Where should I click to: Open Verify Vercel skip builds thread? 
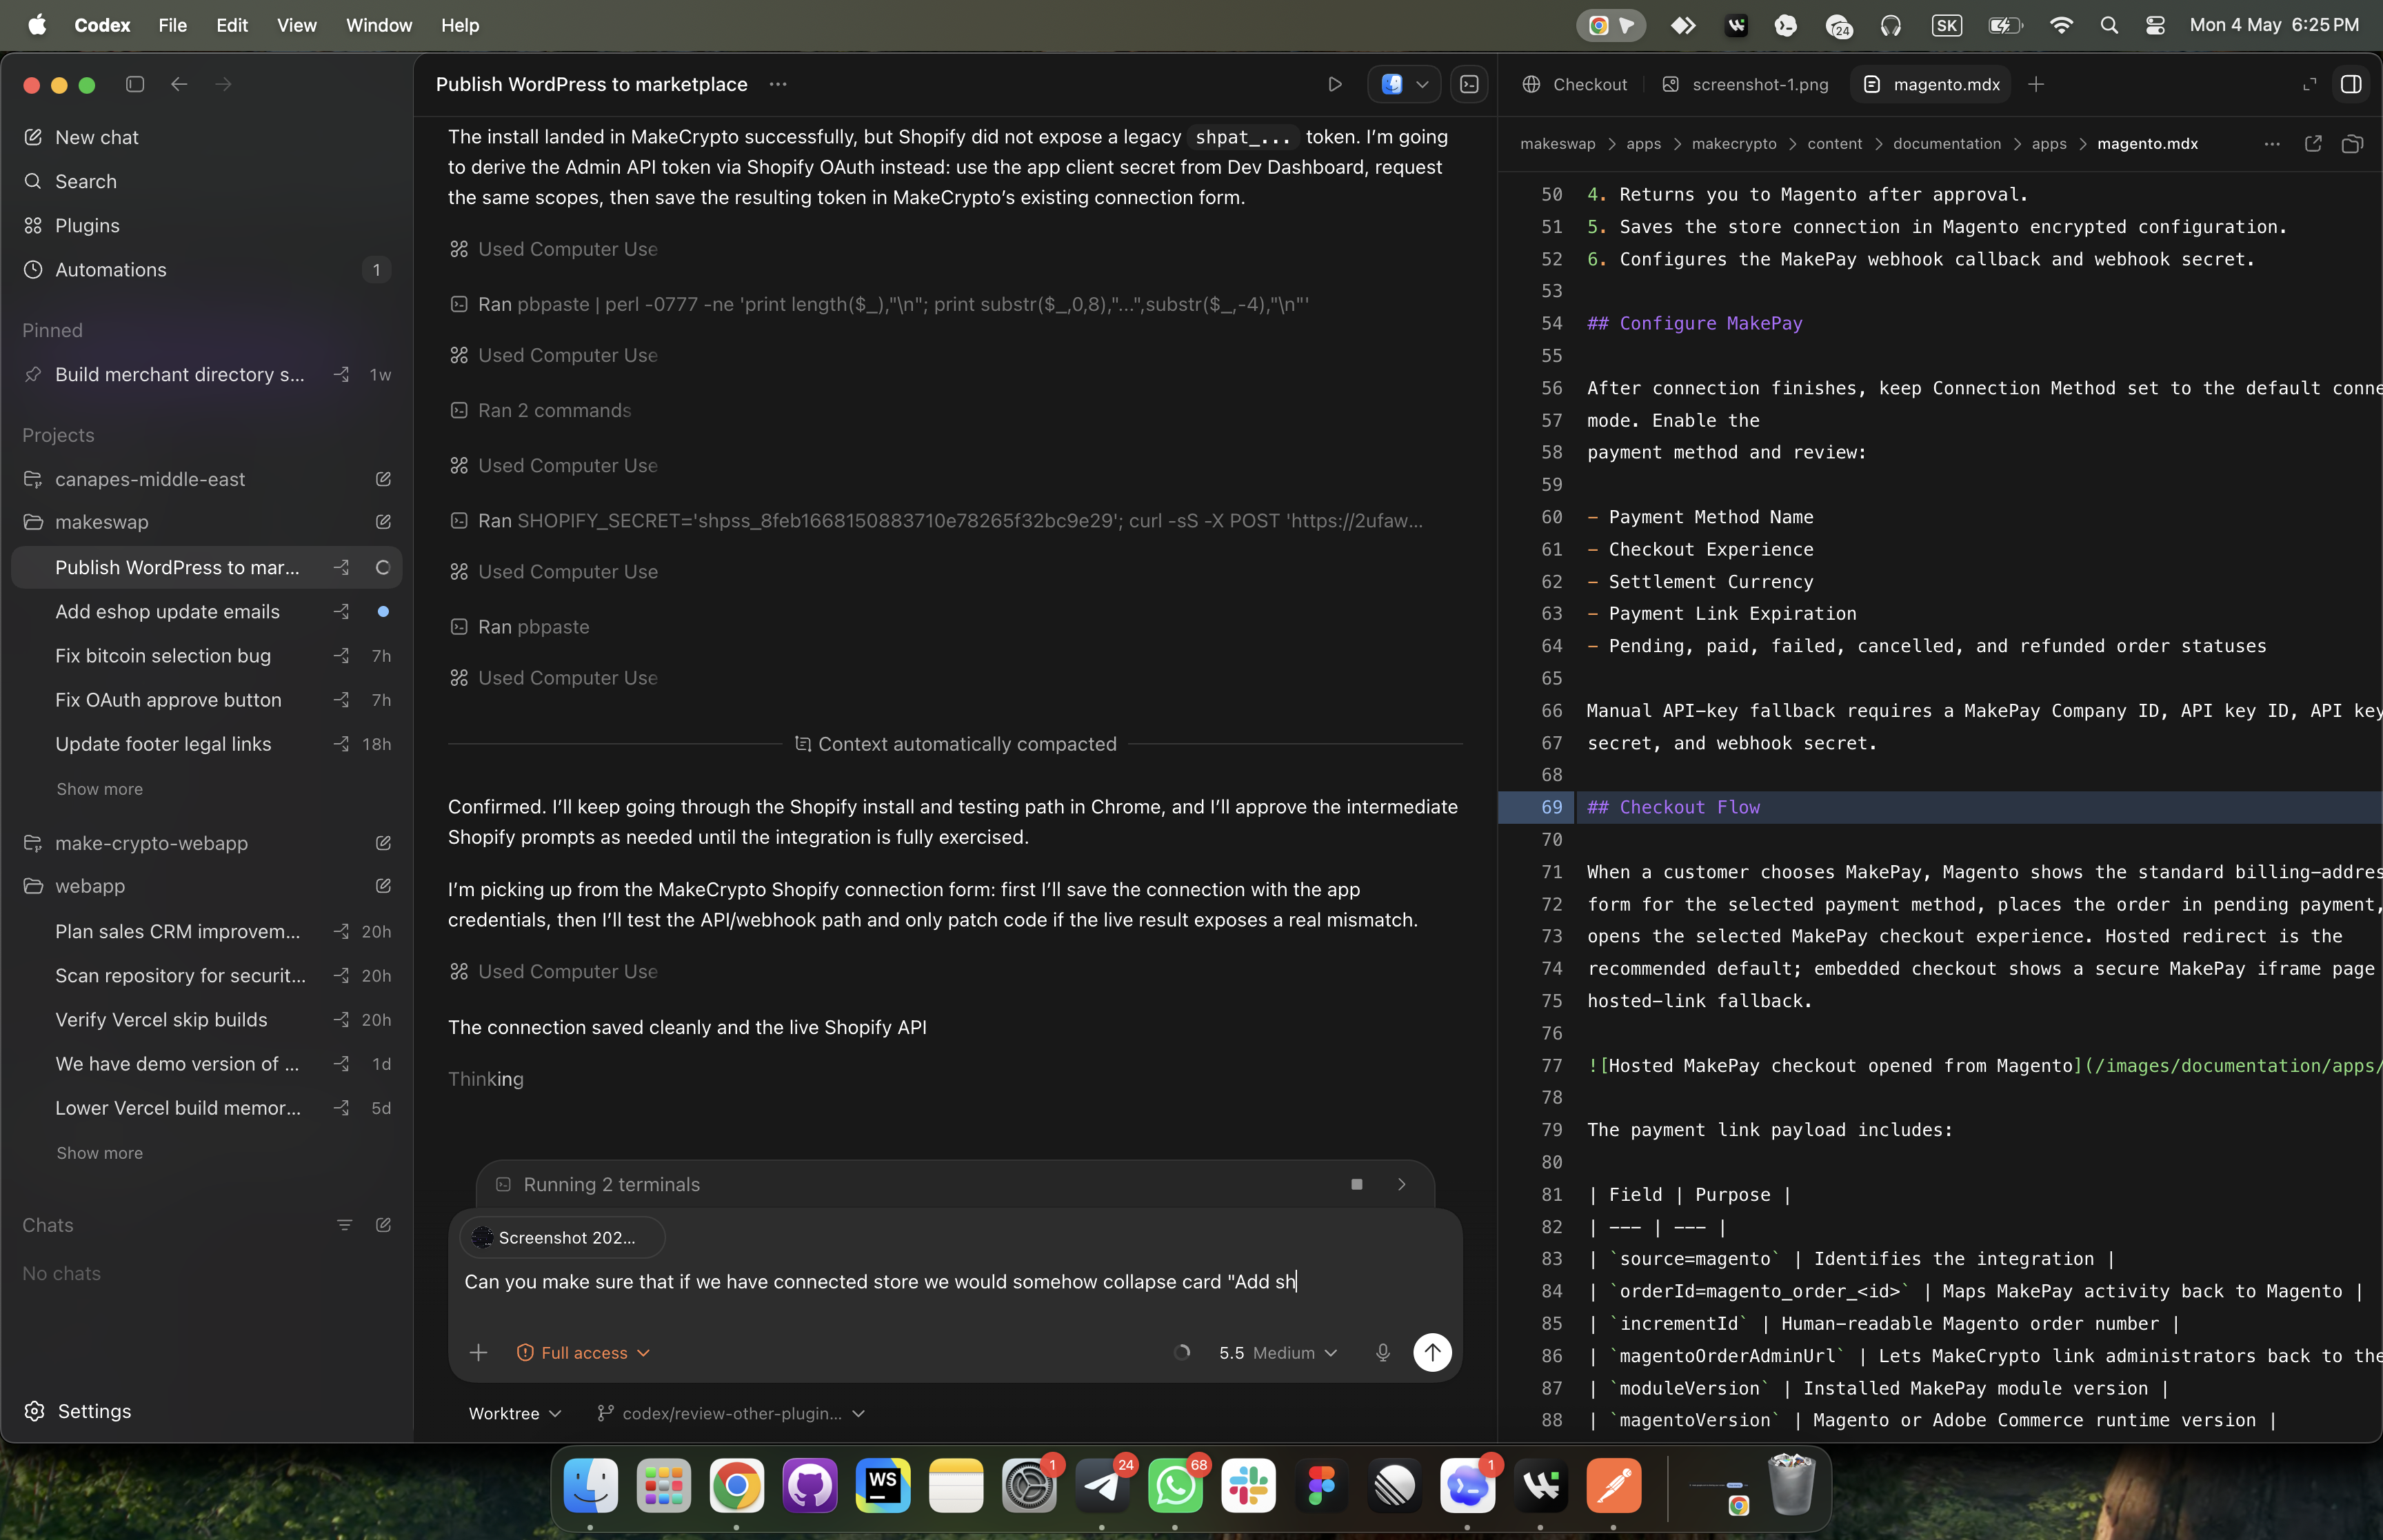pyautogui.click(x=206, y=1019)
